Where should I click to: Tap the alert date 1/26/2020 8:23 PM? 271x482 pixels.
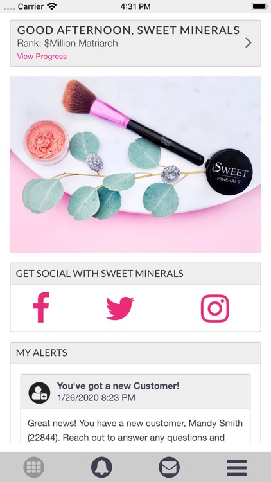(96, 397)
